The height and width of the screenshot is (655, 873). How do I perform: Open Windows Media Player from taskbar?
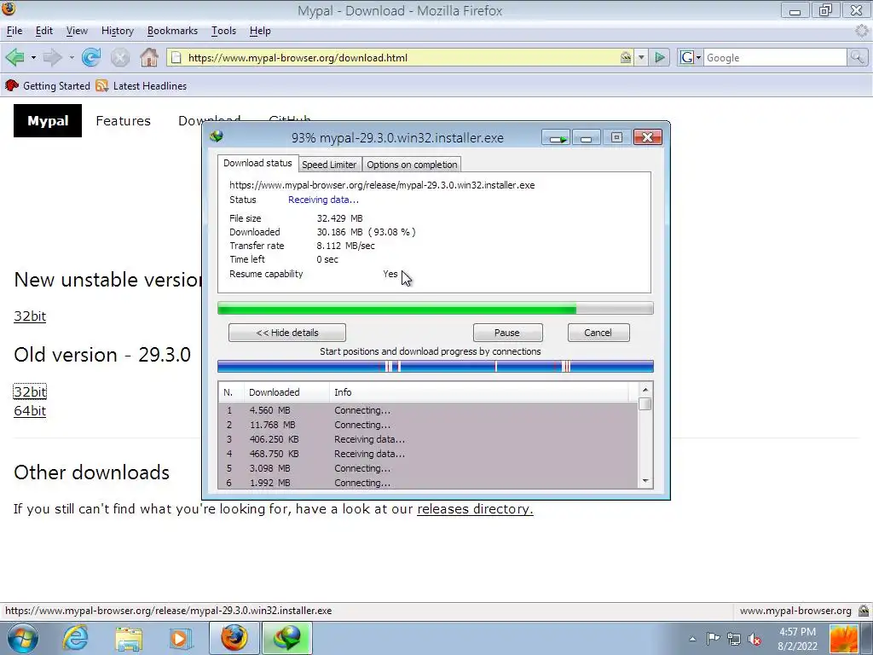click(180, 638)
